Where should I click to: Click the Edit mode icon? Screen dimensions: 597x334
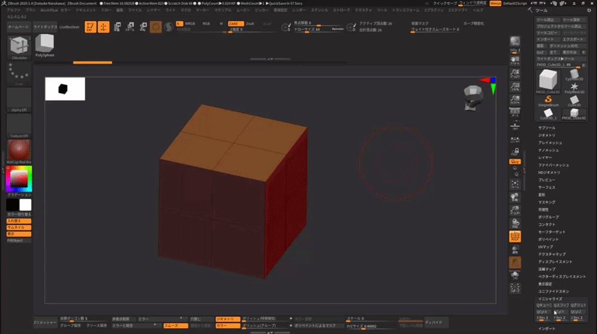[x=89, y=27]
